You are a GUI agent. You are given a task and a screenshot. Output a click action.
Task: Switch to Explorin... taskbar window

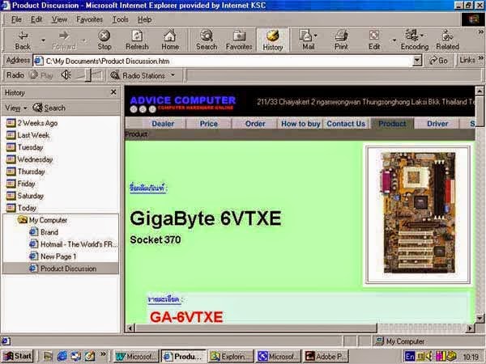point(231,356)
